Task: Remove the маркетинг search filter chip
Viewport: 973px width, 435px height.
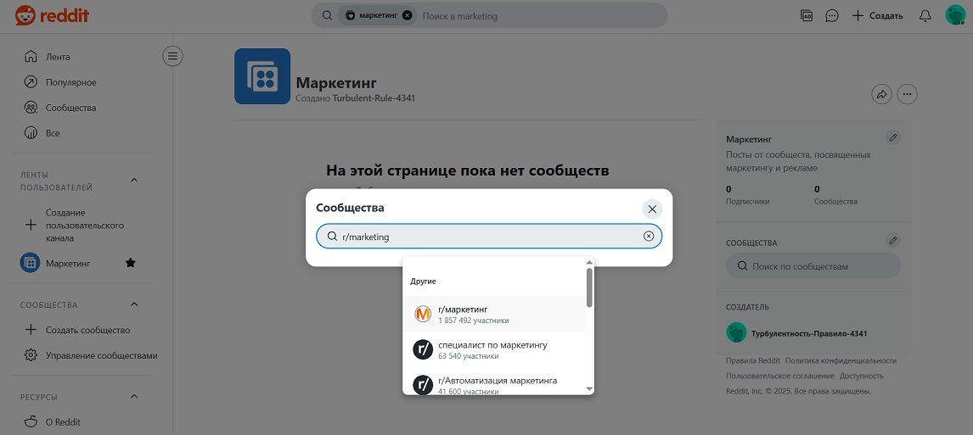Action: 407,16
